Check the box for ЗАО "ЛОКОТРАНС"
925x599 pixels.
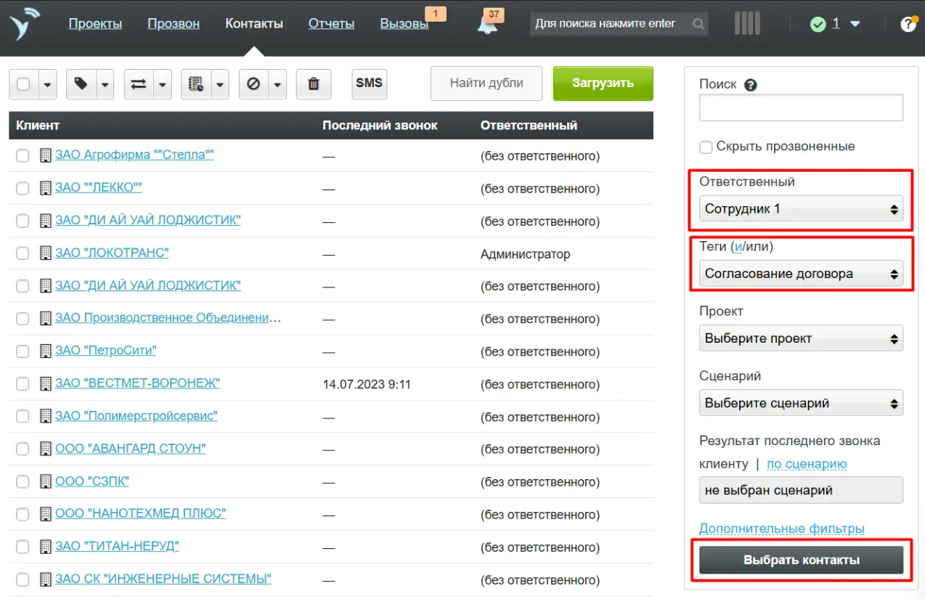[x=23, y=253]
